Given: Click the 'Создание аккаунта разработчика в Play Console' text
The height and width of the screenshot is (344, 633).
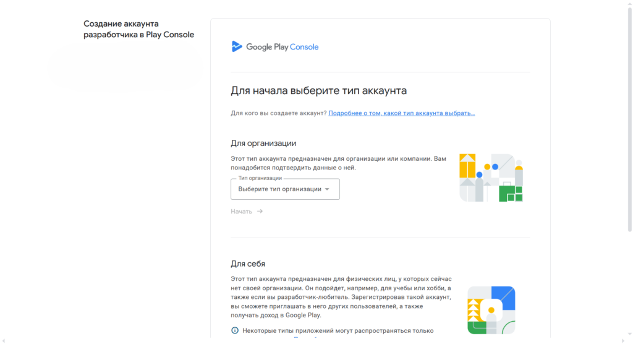Looking at the screenshot, I should 139,29.
